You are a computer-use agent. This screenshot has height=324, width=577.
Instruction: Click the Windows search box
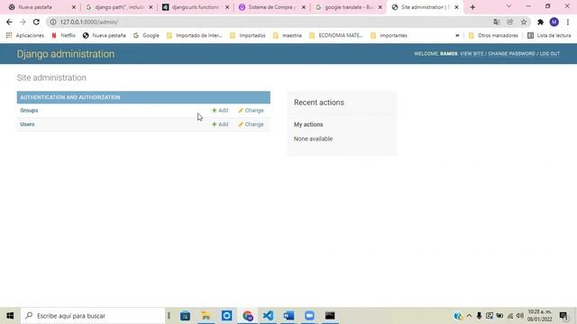click(93, 316)
